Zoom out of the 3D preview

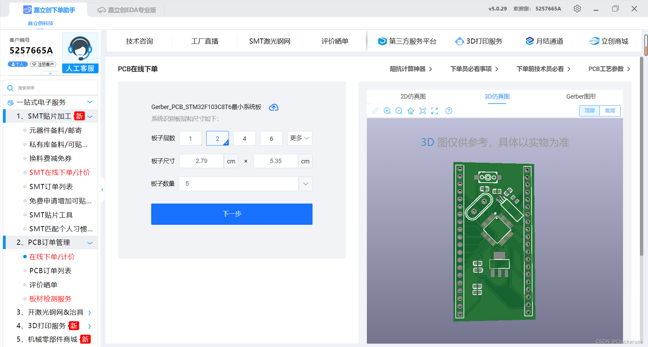(399, 111)
